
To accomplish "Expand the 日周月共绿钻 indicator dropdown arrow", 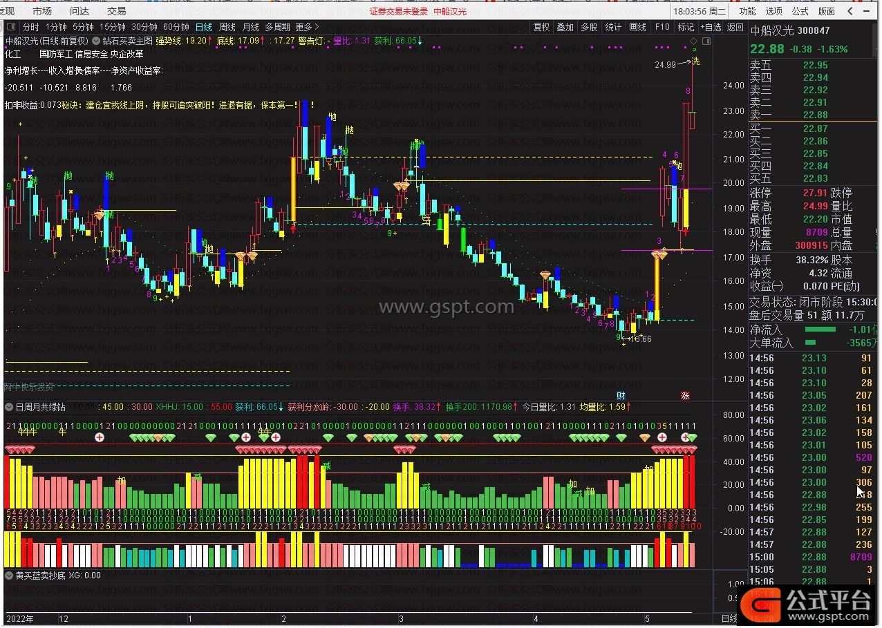I will [x=9, y=407].
